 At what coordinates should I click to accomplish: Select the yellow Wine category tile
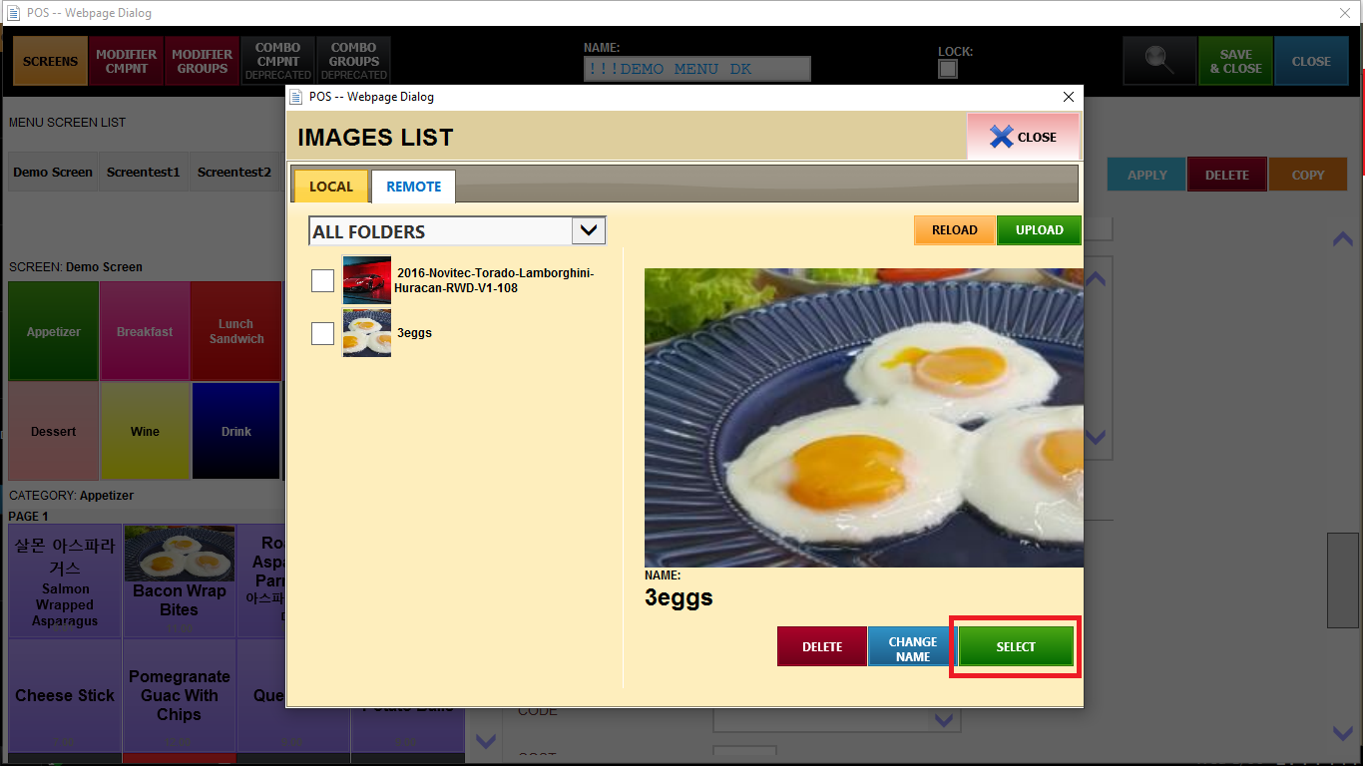[145, 431]
